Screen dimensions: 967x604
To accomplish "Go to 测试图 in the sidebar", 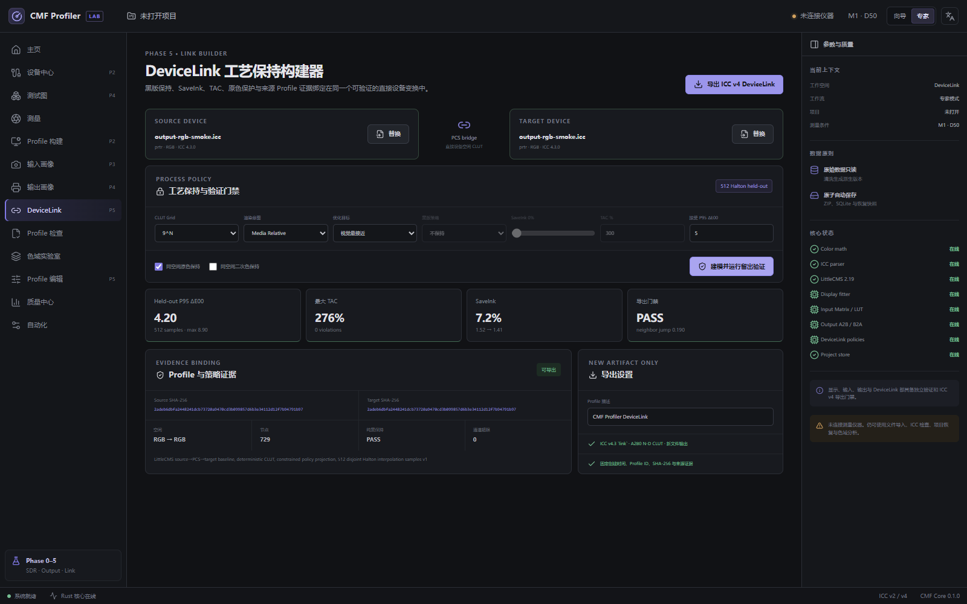I will click(63, 95).
